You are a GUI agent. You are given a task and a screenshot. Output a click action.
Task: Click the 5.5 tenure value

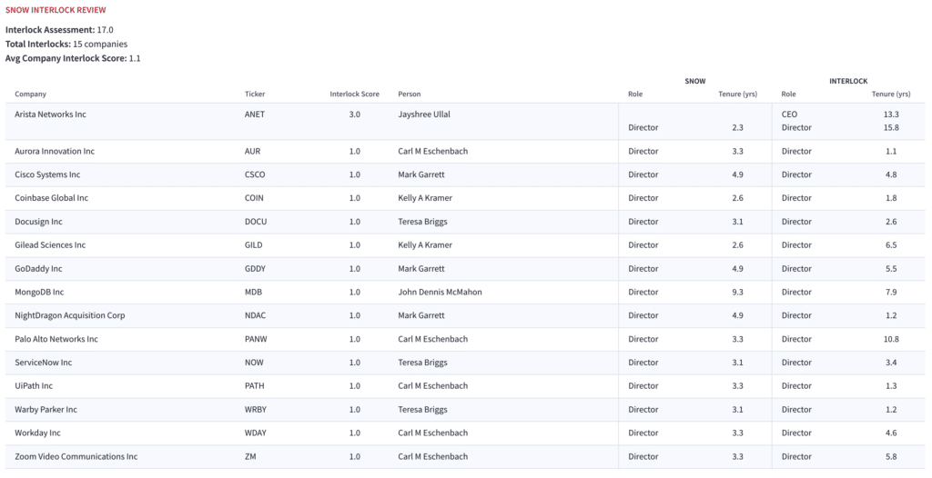point(891,268)
